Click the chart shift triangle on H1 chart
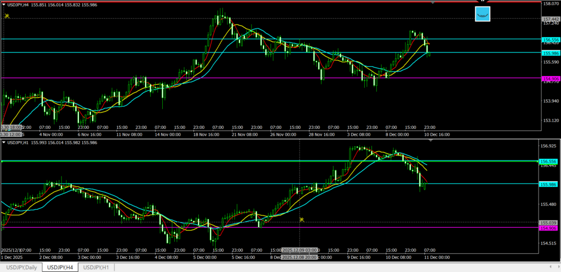 (x=431, y=141)
